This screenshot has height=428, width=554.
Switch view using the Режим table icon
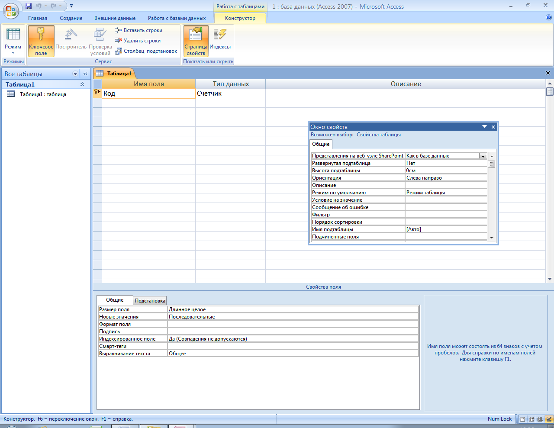(x=13, y=35)
